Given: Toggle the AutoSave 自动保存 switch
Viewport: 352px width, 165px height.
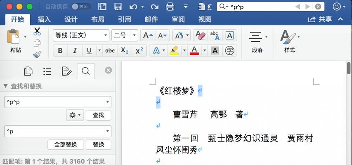Looking at the screenshot, I should coord(81,7).
